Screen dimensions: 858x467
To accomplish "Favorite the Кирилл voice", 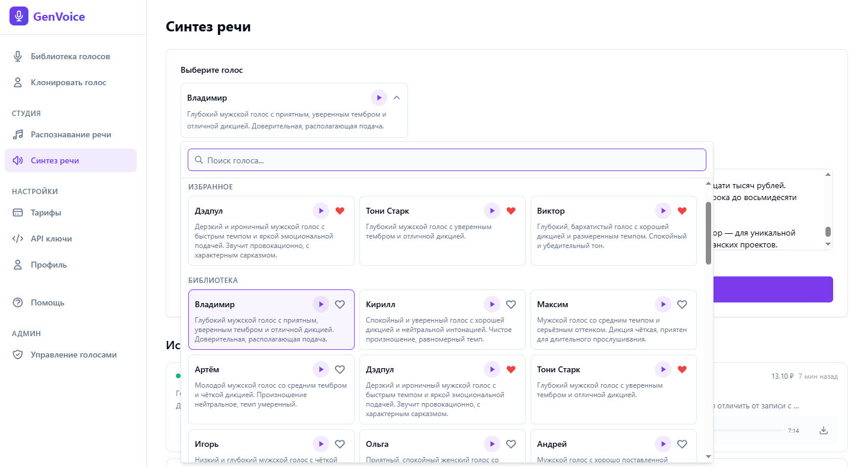I will coord(511,304).
